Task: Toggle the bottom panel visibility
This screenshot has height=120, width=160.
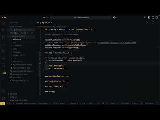Action: [x=153, y=17]
